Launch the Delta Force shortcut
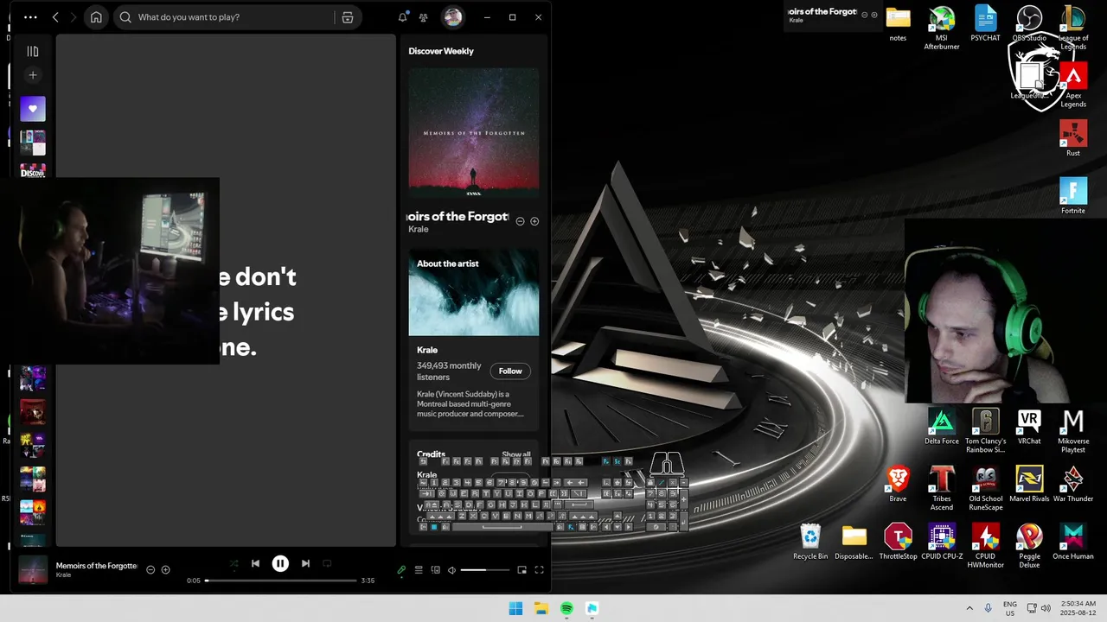 point(942,427)
